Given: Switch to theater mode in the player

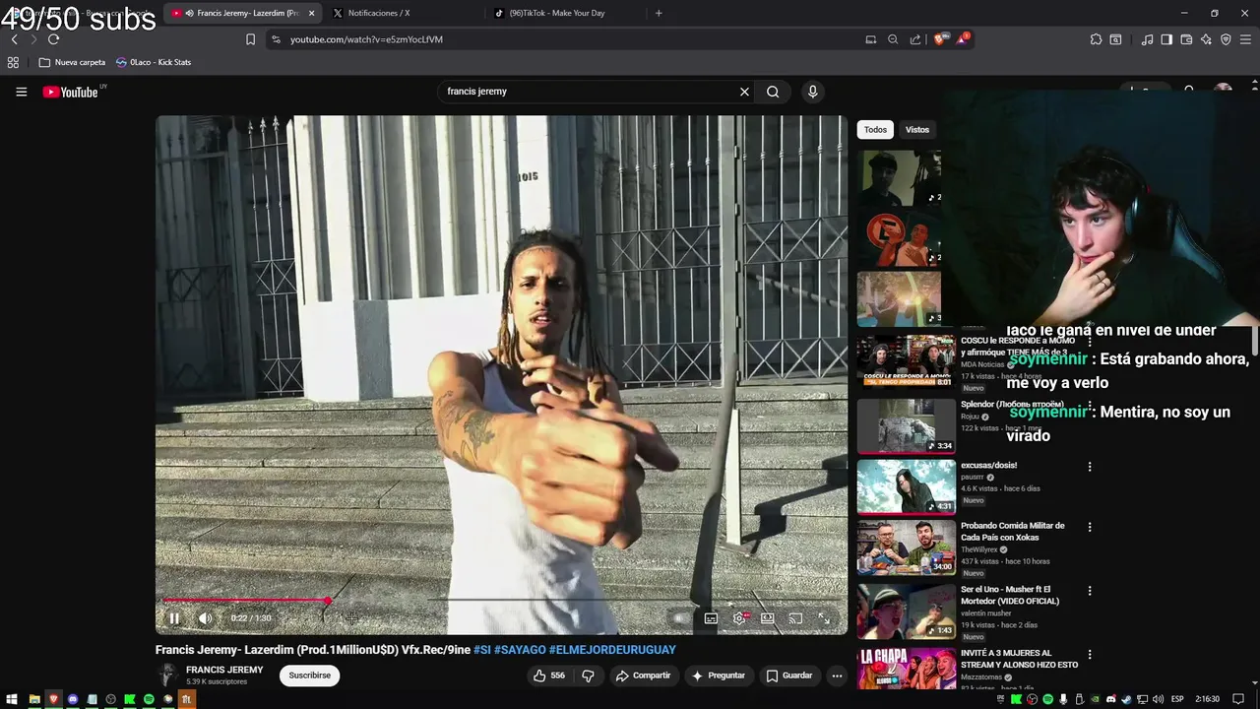Looking at the screenshot, I should tap(767, 618).
